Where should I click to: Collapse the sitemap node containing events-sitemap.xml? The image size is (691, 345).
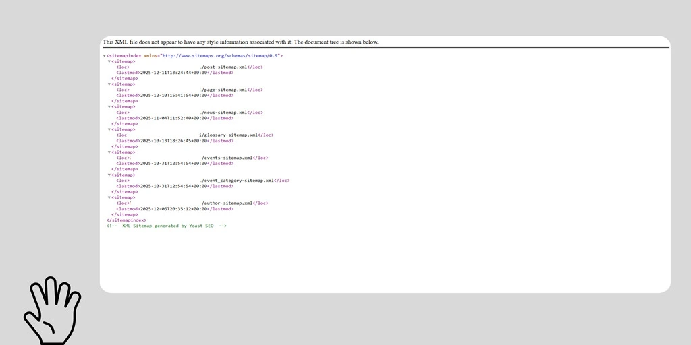pyautogui.click(x=109, y=152)
